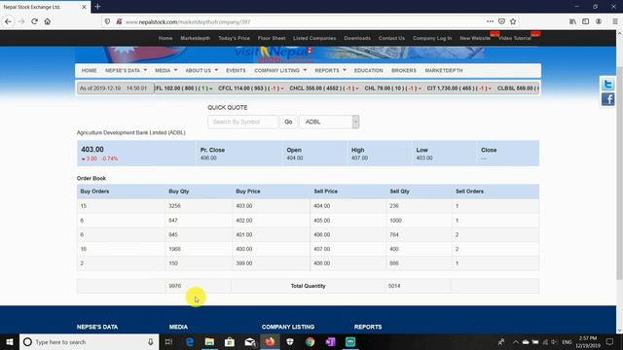The height and width of the screenshot is (350, 623).
Task: Open the Windows notification center
Action: click(x=610, y=341)
